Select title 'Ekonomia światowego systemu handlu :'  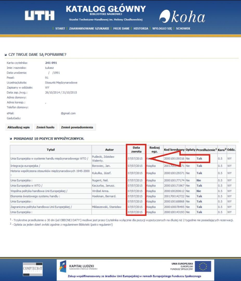pyautogui.click(x=35, y=196)
